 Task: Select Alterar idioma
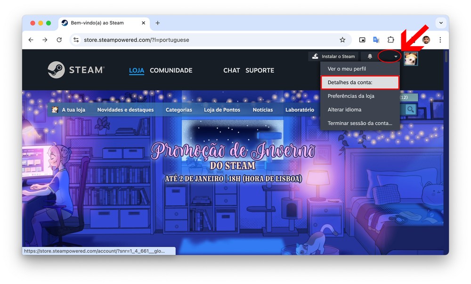click(360, 110)
